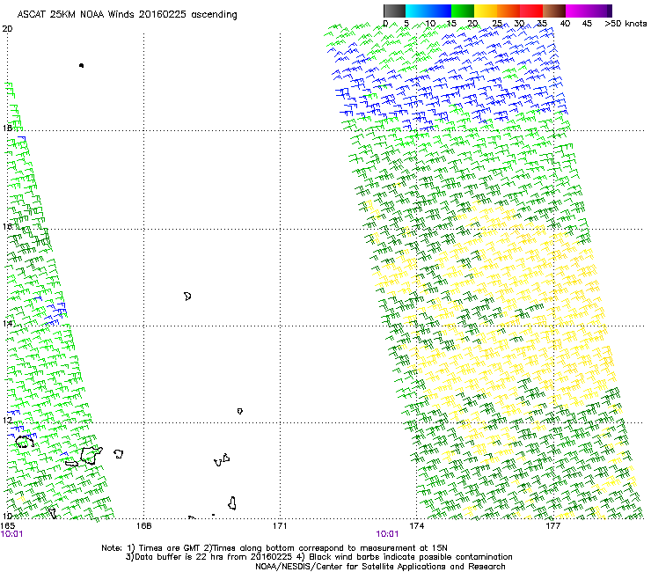Click the longitude label '165' on bottom axis
The width and height of the screenshot is (651, 572).
(x=8, y=526)
